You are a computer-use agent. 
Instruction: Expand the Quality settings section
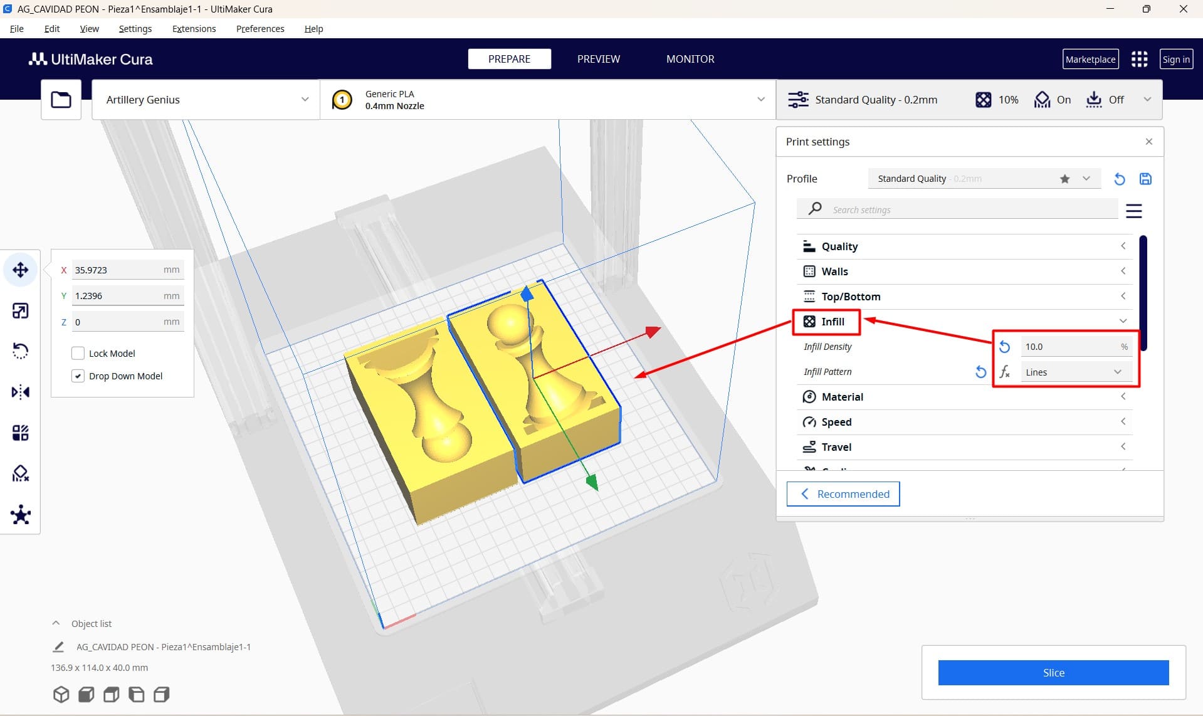point(964,246)
